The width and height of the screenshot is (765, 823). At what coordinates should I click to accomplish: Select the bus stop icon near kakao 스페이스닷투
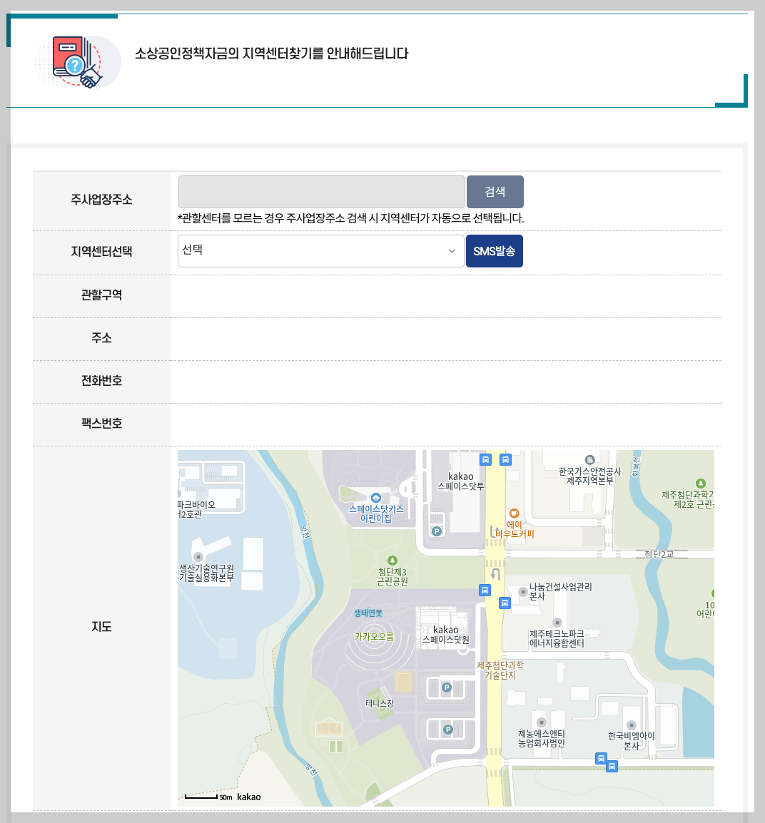pos(485,460)
